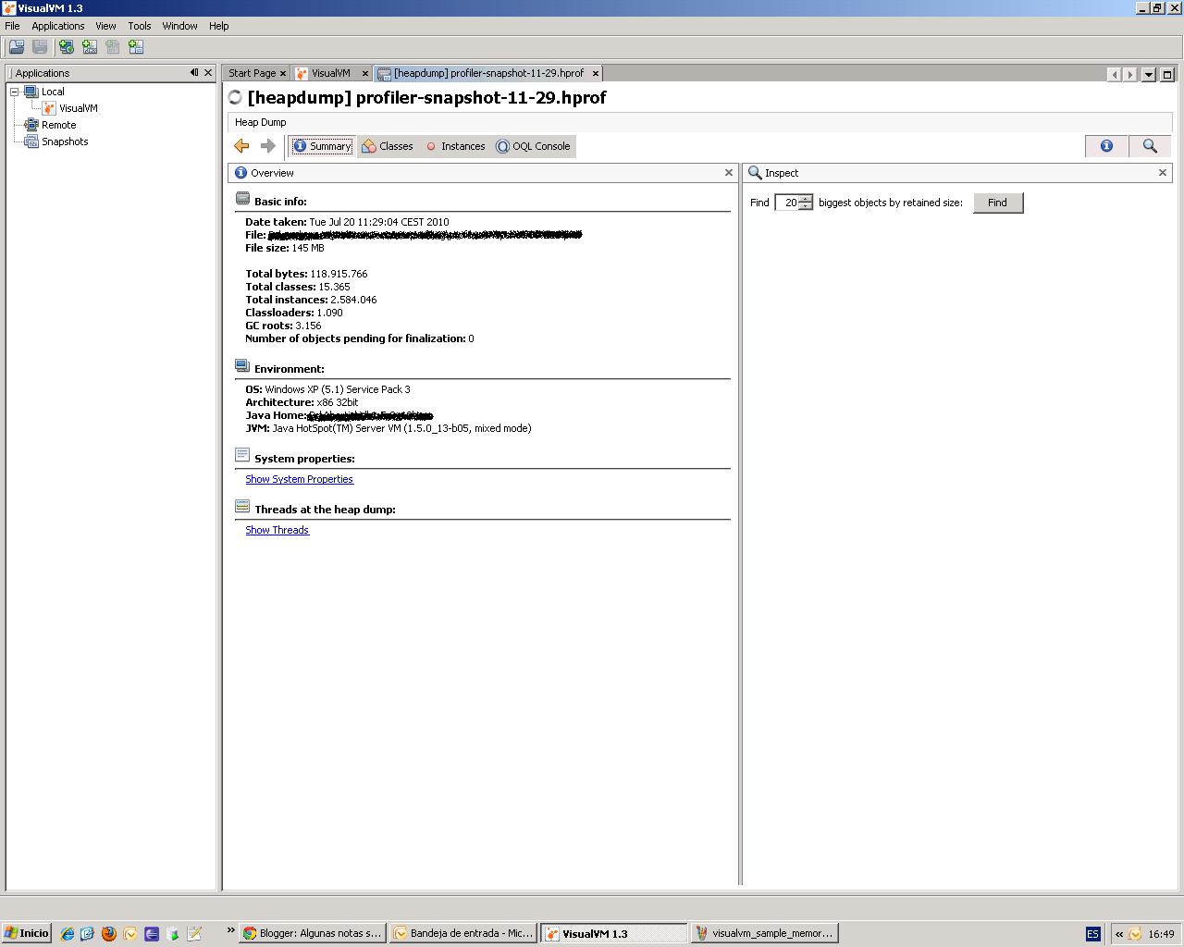Select the Summary view button
This screenshot has height=947, width=1184.
[322, 146]
